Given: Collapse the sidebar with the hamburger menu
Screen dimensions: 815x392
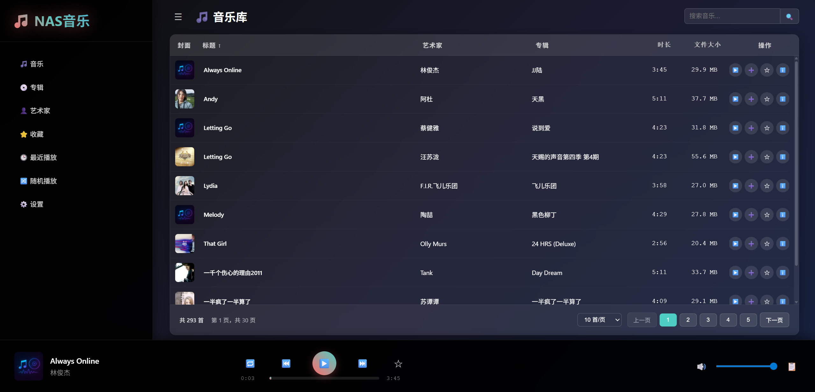Looking at the screenshot, I should 178,17.
